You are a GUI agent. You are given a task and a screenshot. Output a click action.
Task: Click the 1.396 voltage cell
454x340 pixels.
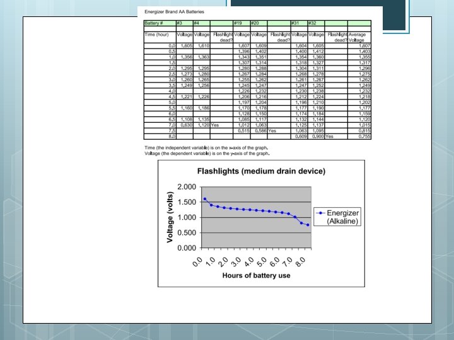[x=242, y=52]
